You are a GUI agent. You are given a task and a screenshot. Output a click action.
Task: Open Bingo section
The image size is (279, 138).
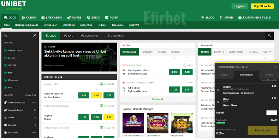pyautogui.click(x=93, y=18)
